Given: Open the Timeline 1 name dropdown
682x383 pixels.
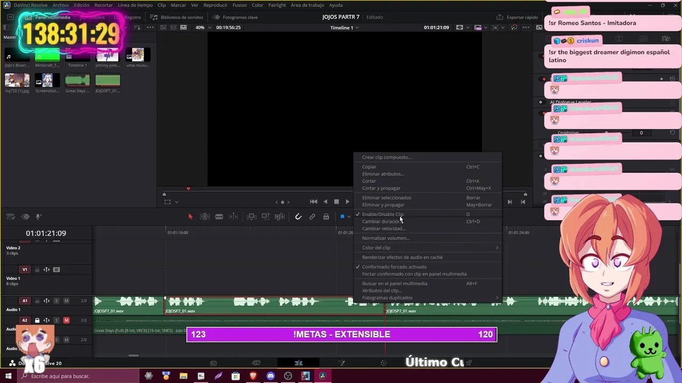Looking at the screenshot, I should pos(345,27).
